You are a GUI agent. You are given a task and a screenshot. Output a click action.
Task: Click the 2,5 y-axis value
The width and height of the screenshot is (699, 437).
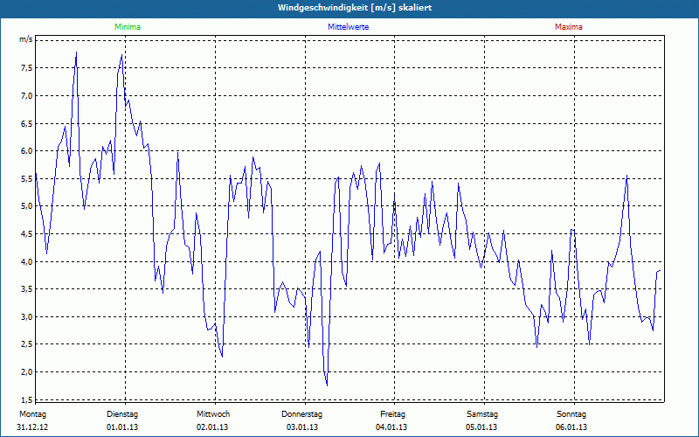pyautogui.click(x=26, y=344)
